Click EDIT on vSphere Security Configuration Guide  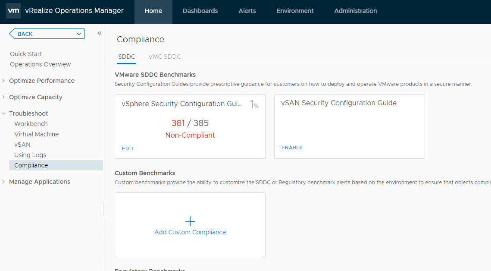pos(128,148)
